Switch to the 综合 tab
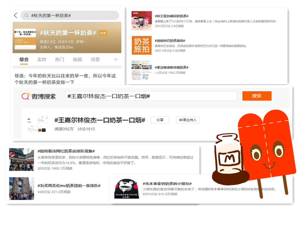This screenshot has height=230, width=307. pyautogui.click(x=24, y=60)
